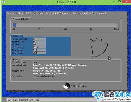The image size is (131, 102).
Task: Click the blue filled progress bar segment
Action: coord(14,25)
